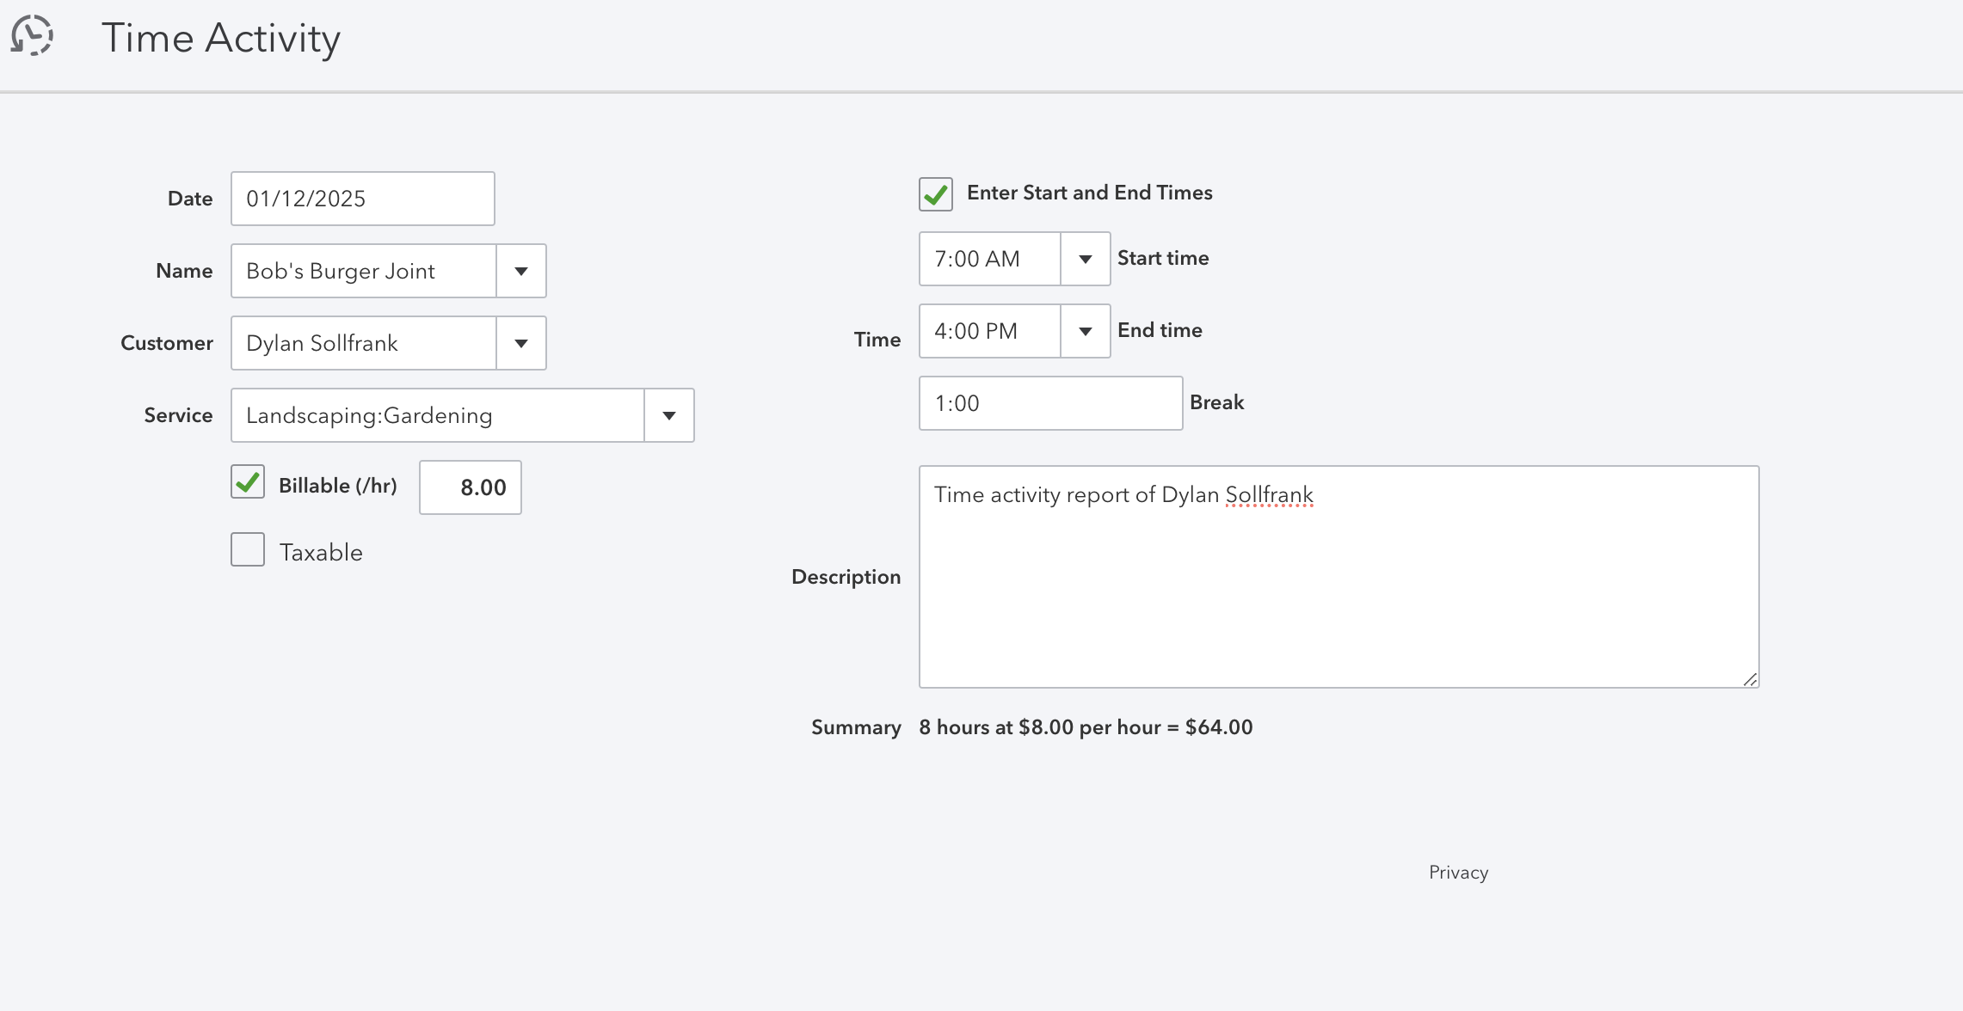Click the Break duration field
Screen dimensions: 1963x1011
click(1050, 404)
